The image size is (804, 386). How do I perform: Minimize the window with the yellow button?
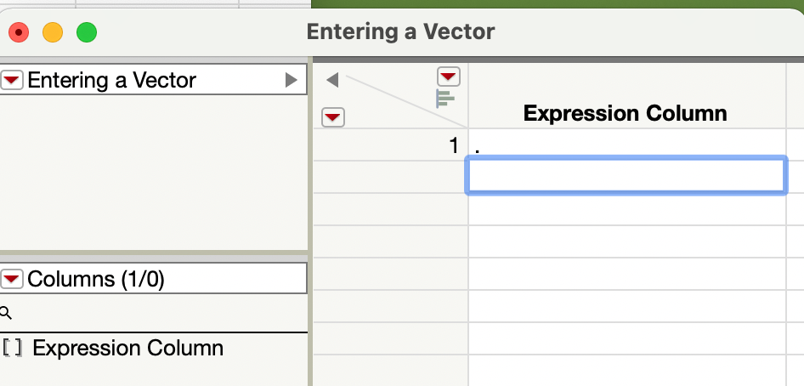[53, 33]
